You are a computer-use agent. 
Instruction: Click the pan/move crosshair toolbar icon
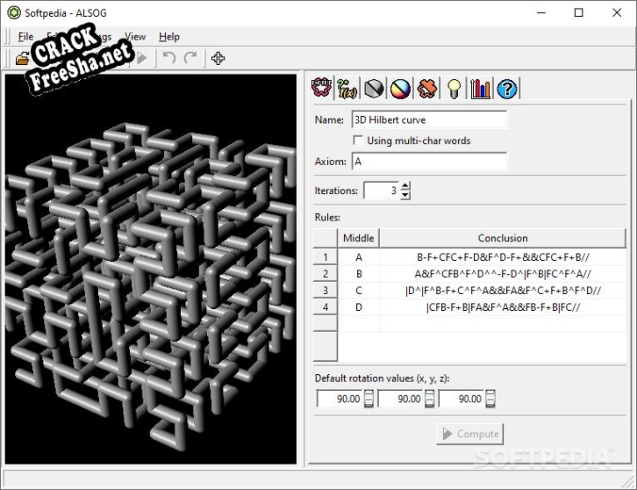218,58
